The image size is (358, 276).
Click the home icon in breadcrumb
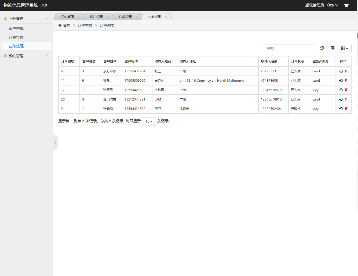pyautogui.click(x=60, y=25)
